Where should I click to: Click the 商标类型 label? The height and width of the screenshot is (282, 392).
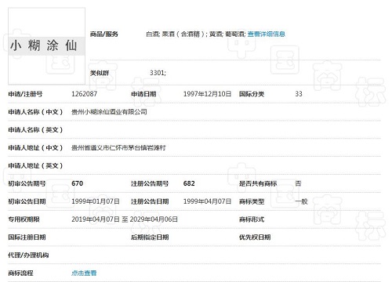[x=252, y=201]
